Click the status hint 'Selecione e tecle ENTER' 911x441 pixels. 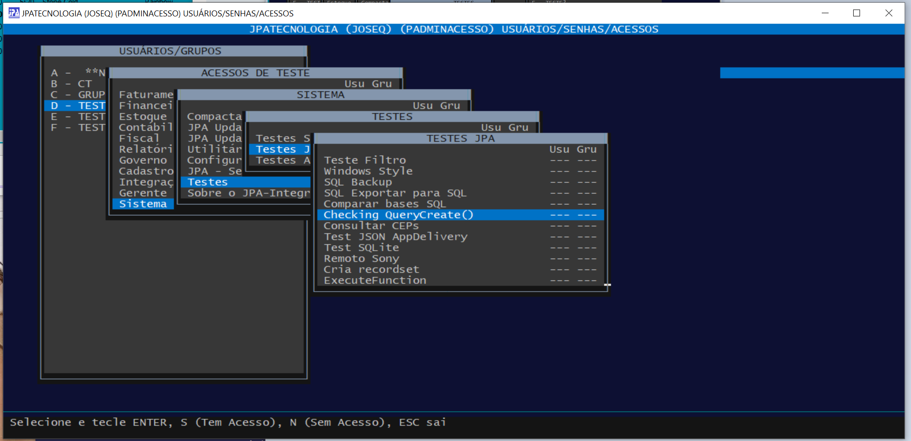[89, 422]
